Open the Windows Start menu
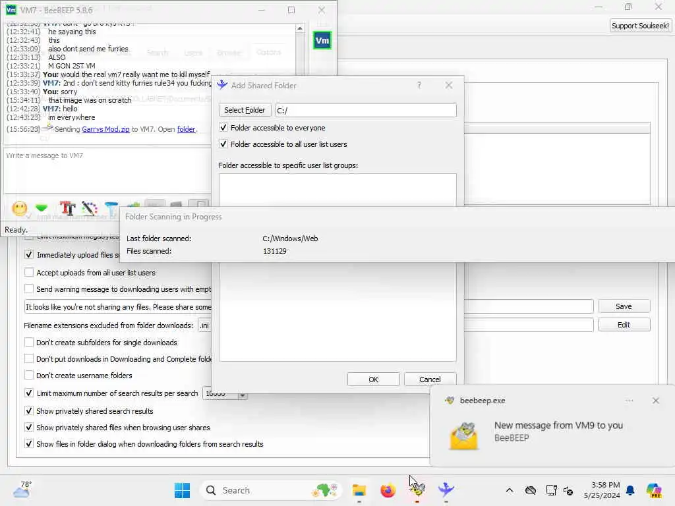 click(182, 490)
